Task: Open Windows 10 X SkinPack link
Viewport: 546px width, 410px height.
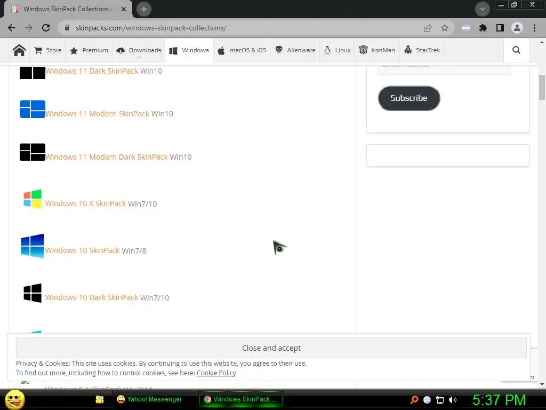Action: tap(85, 203)
